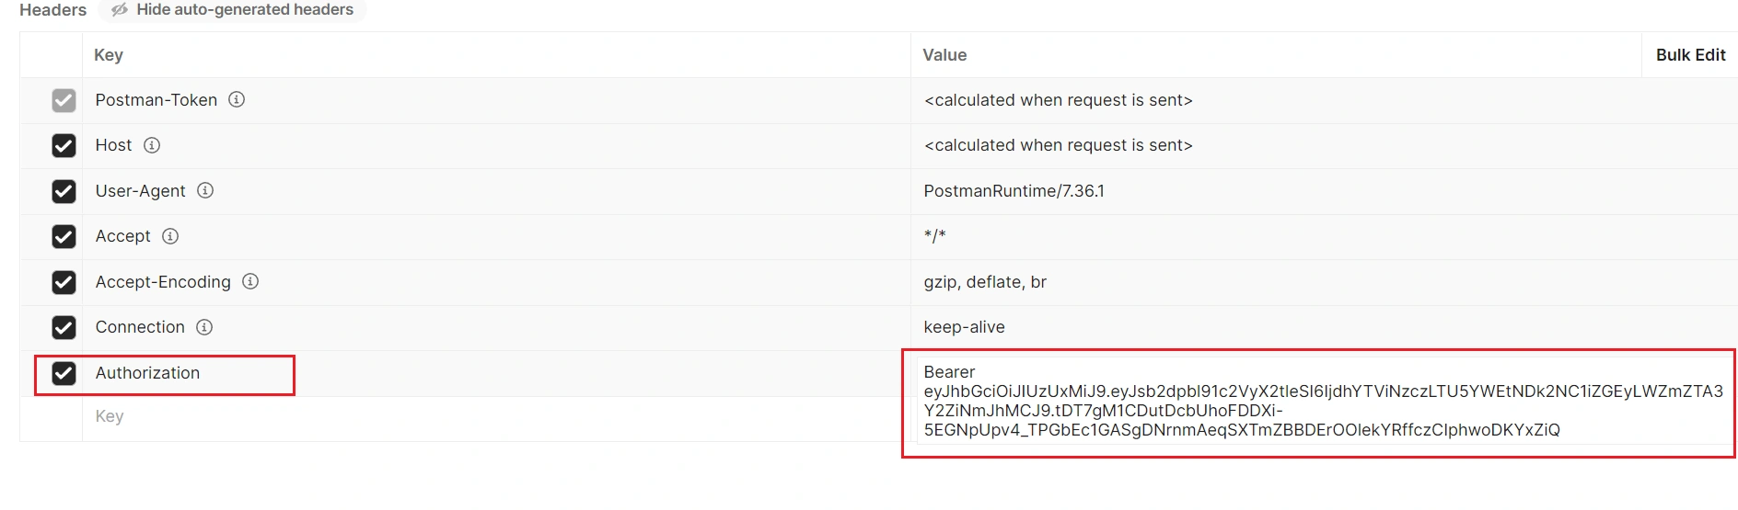Uncheck the Accept-Encoding checkbox
Image resolution: width=1738 pixels, height=510 pixels.
pos(64,282)
